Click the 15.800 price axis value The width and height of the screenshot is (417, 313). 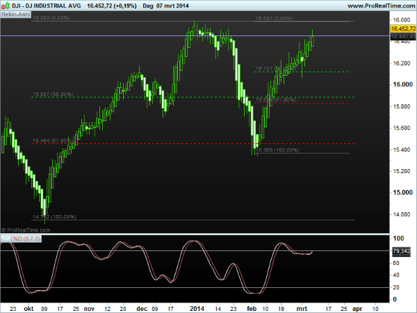(x=402, y=106)
